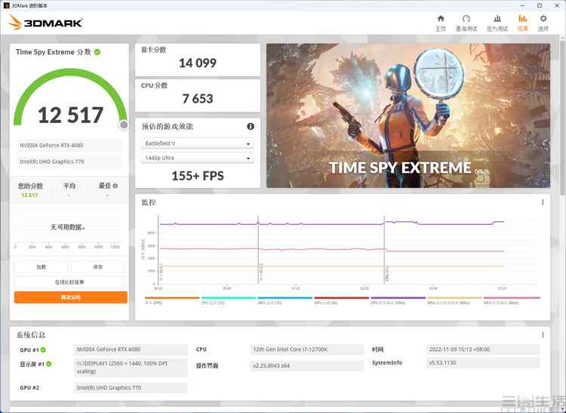The image size is (566, 413).
Task: Toggle the pink GPU 时钟频率 (MHz) legend
Action: pyautogui.click(x=512, y=301)
